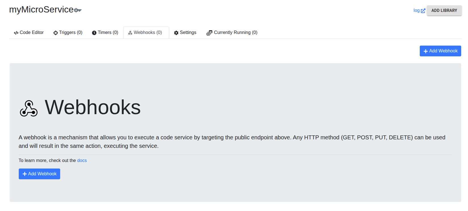Screen dimensions: 468x211
Task: Open the docs link
Action: tap(82, 160)
